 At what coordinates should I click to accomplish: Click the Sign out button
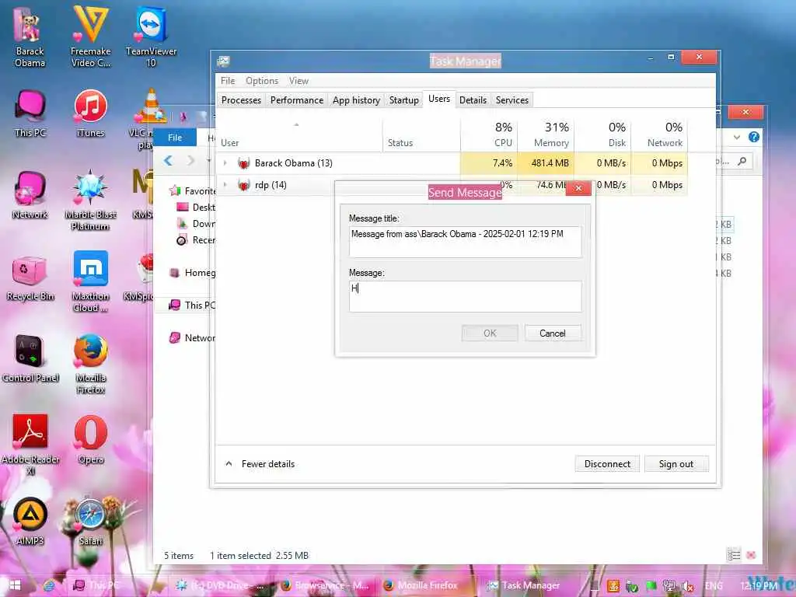point(676,463)
